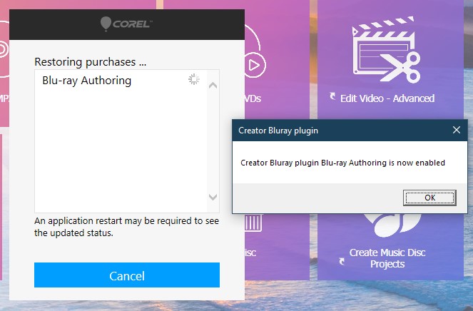Click the application restart notice text
The height and width of the screenshot is (311, 473).
pos(126,227)
